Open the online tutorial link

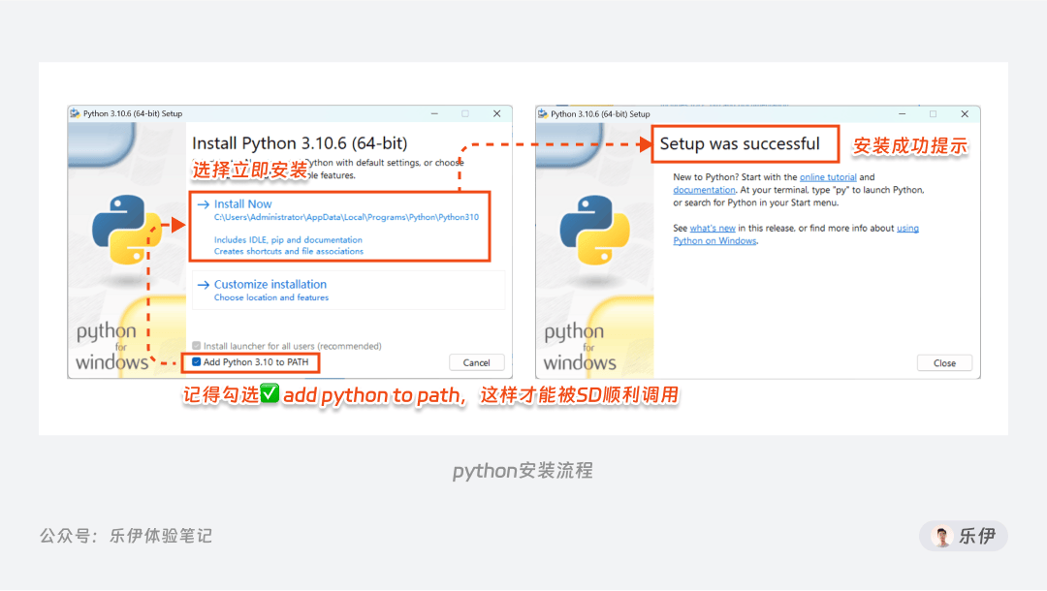tap(828, 177)
